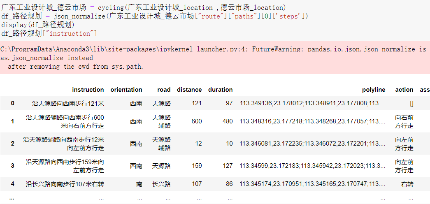Click the distance column header
This screenshot has height=204, width=430.
(x=189, y=90)
